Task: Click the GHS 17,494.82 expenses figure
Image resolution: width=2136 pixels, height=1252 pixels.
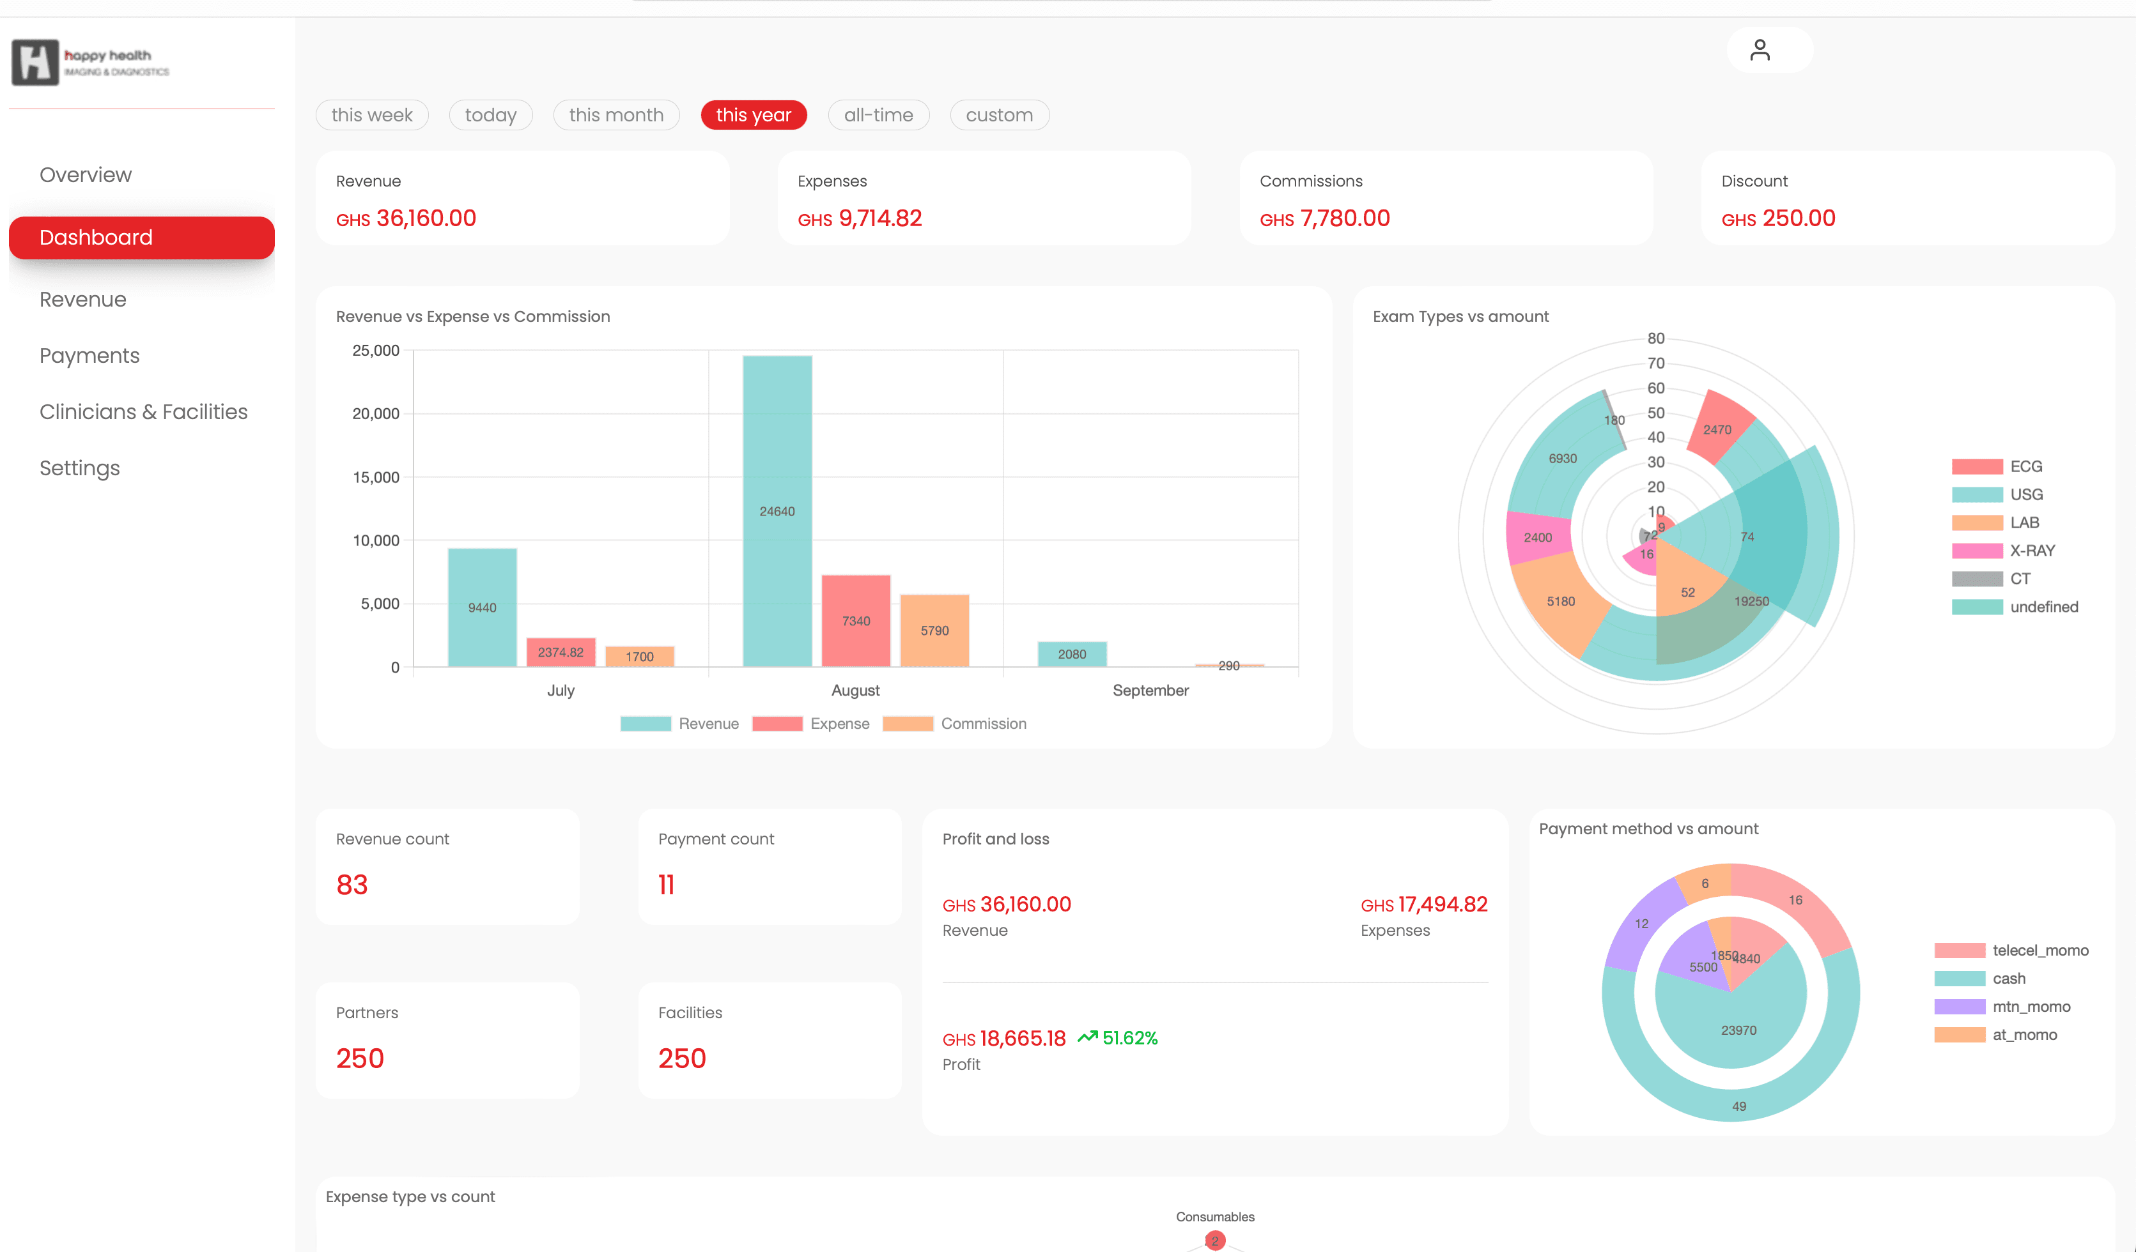Action: pyautogui.click(x=1424, y=904)
